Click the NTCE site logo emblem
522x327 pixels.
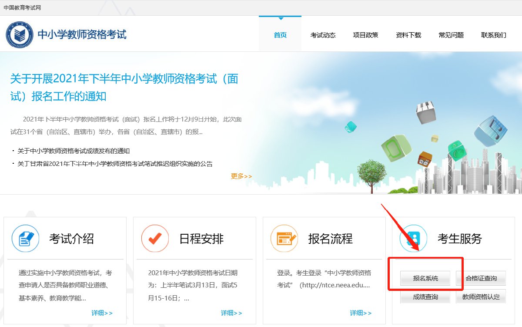[x=19, y=35]
